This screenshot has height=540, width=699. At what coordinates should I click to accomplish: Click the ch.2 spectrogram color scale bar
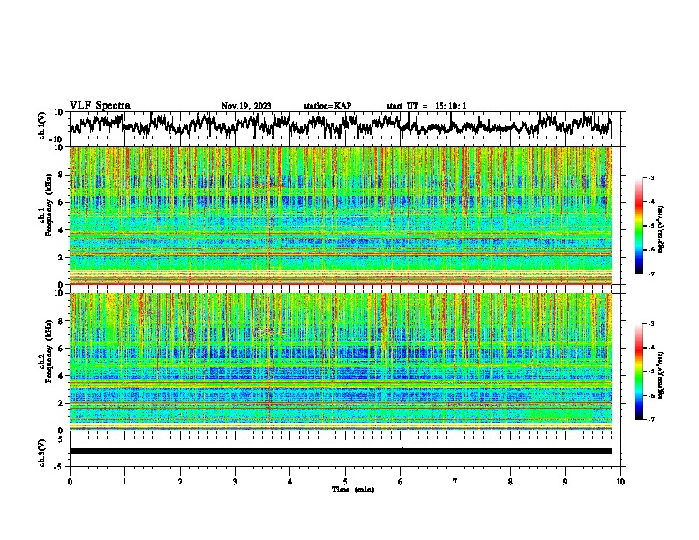(638, 371)
